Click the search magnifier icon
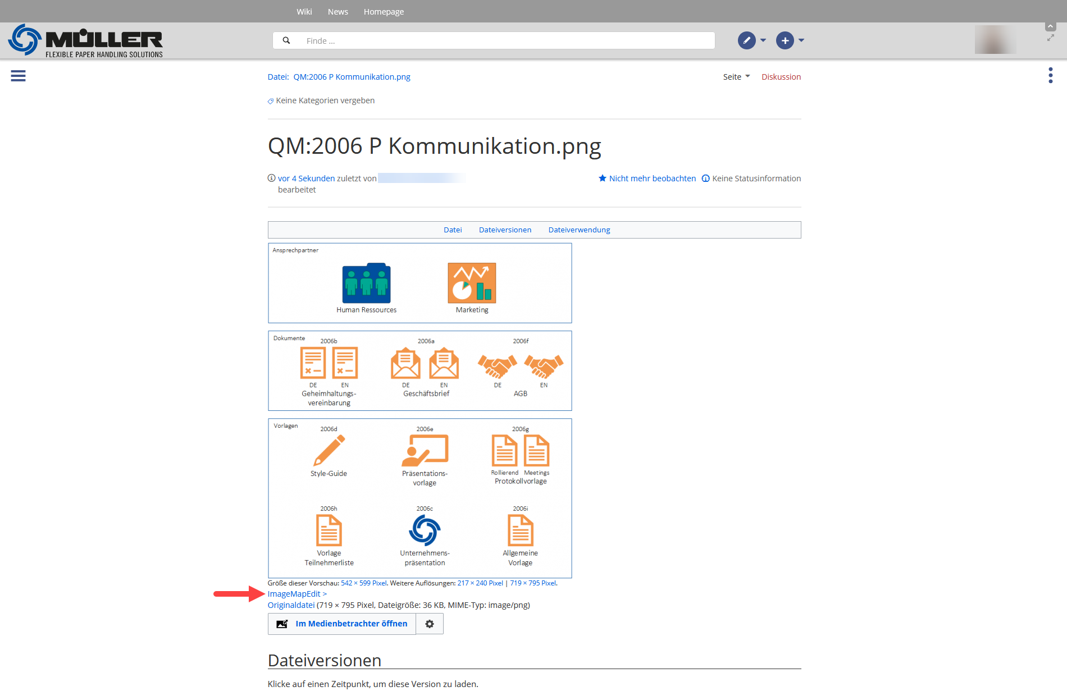This screenshot has width=1067, height=691. pyautogui.click(x=286, y=40)
